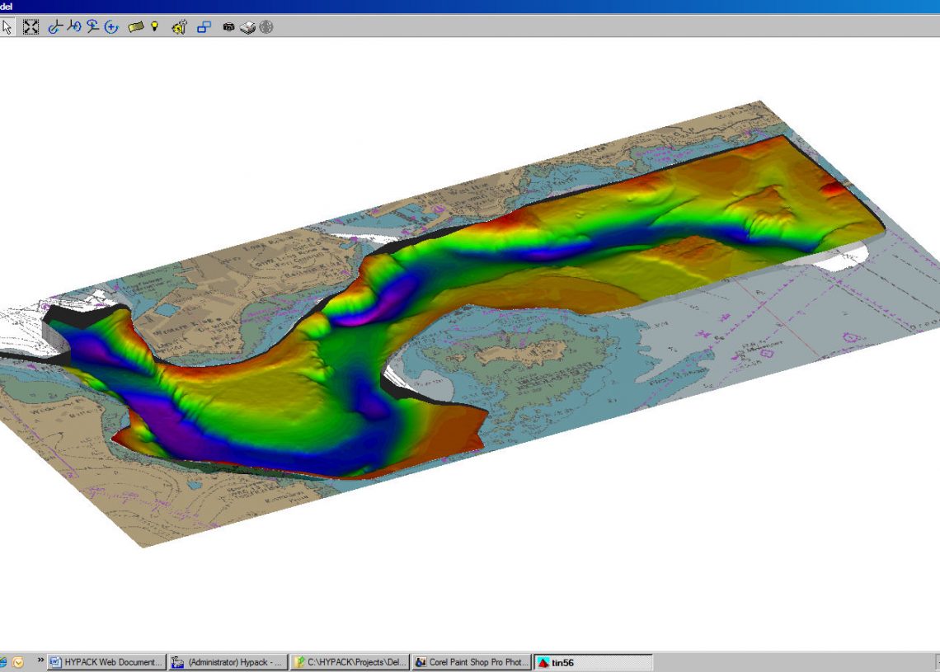940x672 pixels.
Task: Click the blue cascading windows icon
Action: click(204, 27)
